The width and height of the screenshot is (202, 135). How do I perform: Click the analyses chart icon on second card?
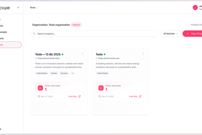click(101, 88)
